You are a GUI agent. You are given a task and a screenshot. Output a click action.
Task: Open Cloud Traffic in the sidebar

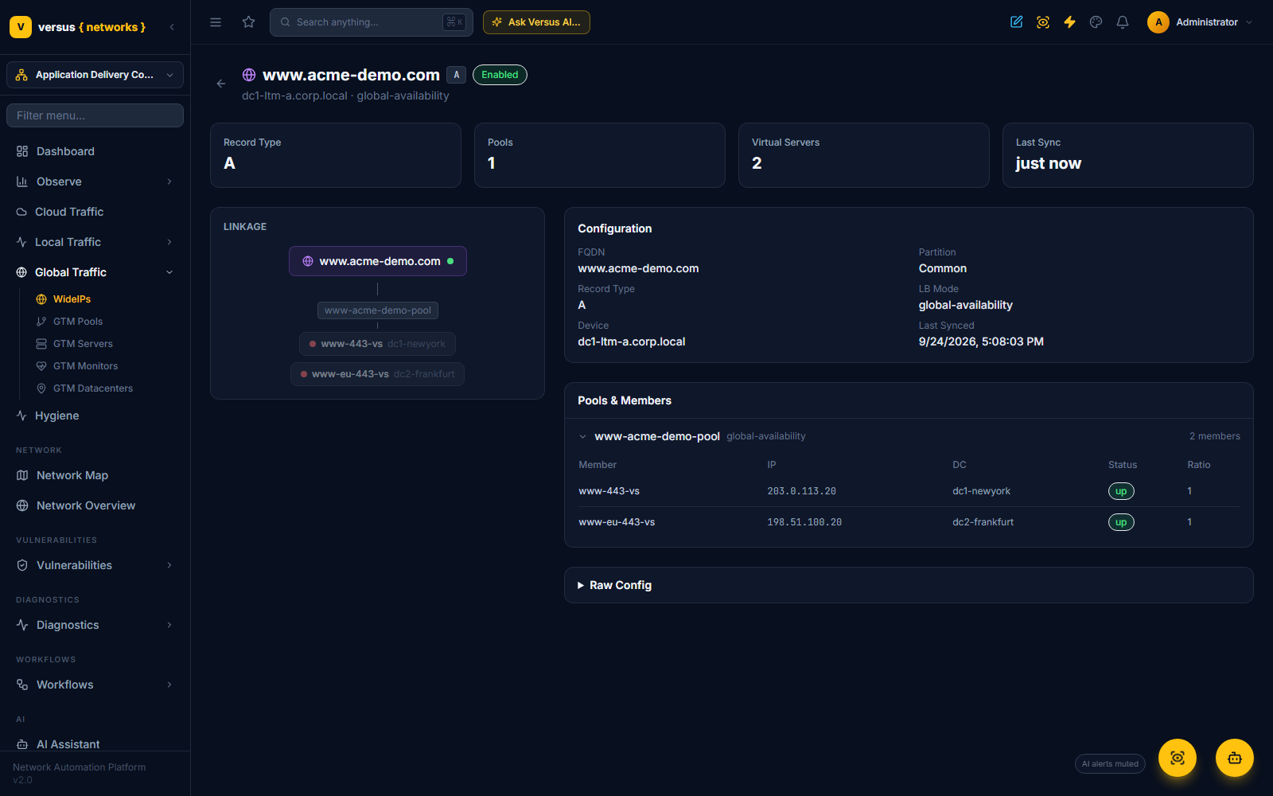[x=95, y=212]
